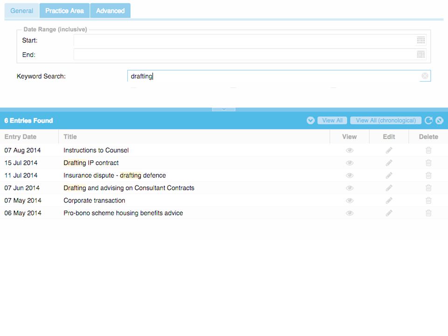The image size is (448, 336).
Task: Switch to the Practice Area tab
Action: [x=64, y=11]
